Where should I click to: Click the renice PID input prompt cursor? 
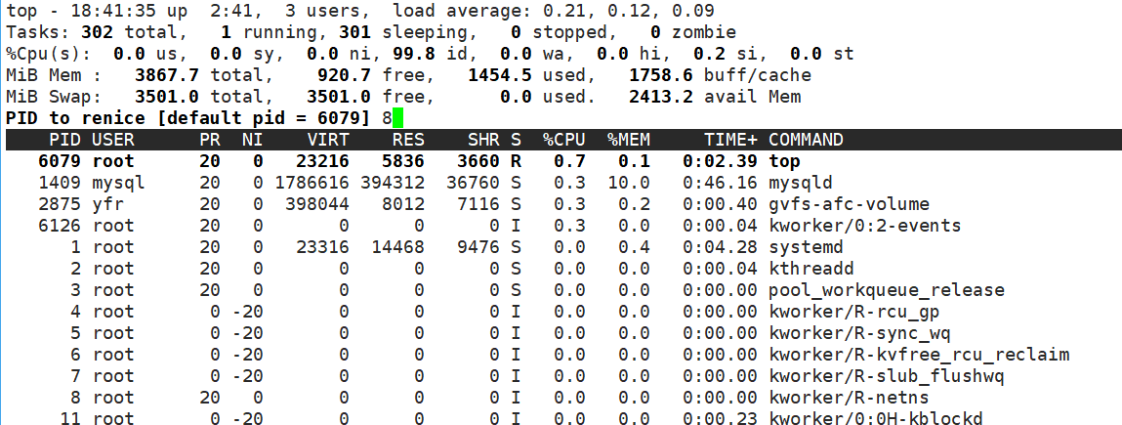pyautogui.click(x=397, y=118)
